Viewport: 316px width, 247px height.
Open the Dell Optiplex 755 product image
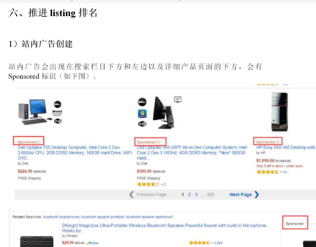(40, 112)
